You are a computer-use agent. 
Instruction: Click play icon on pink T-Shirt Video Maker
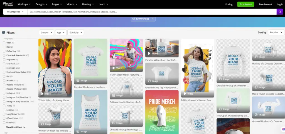click(x=114, y=68)
